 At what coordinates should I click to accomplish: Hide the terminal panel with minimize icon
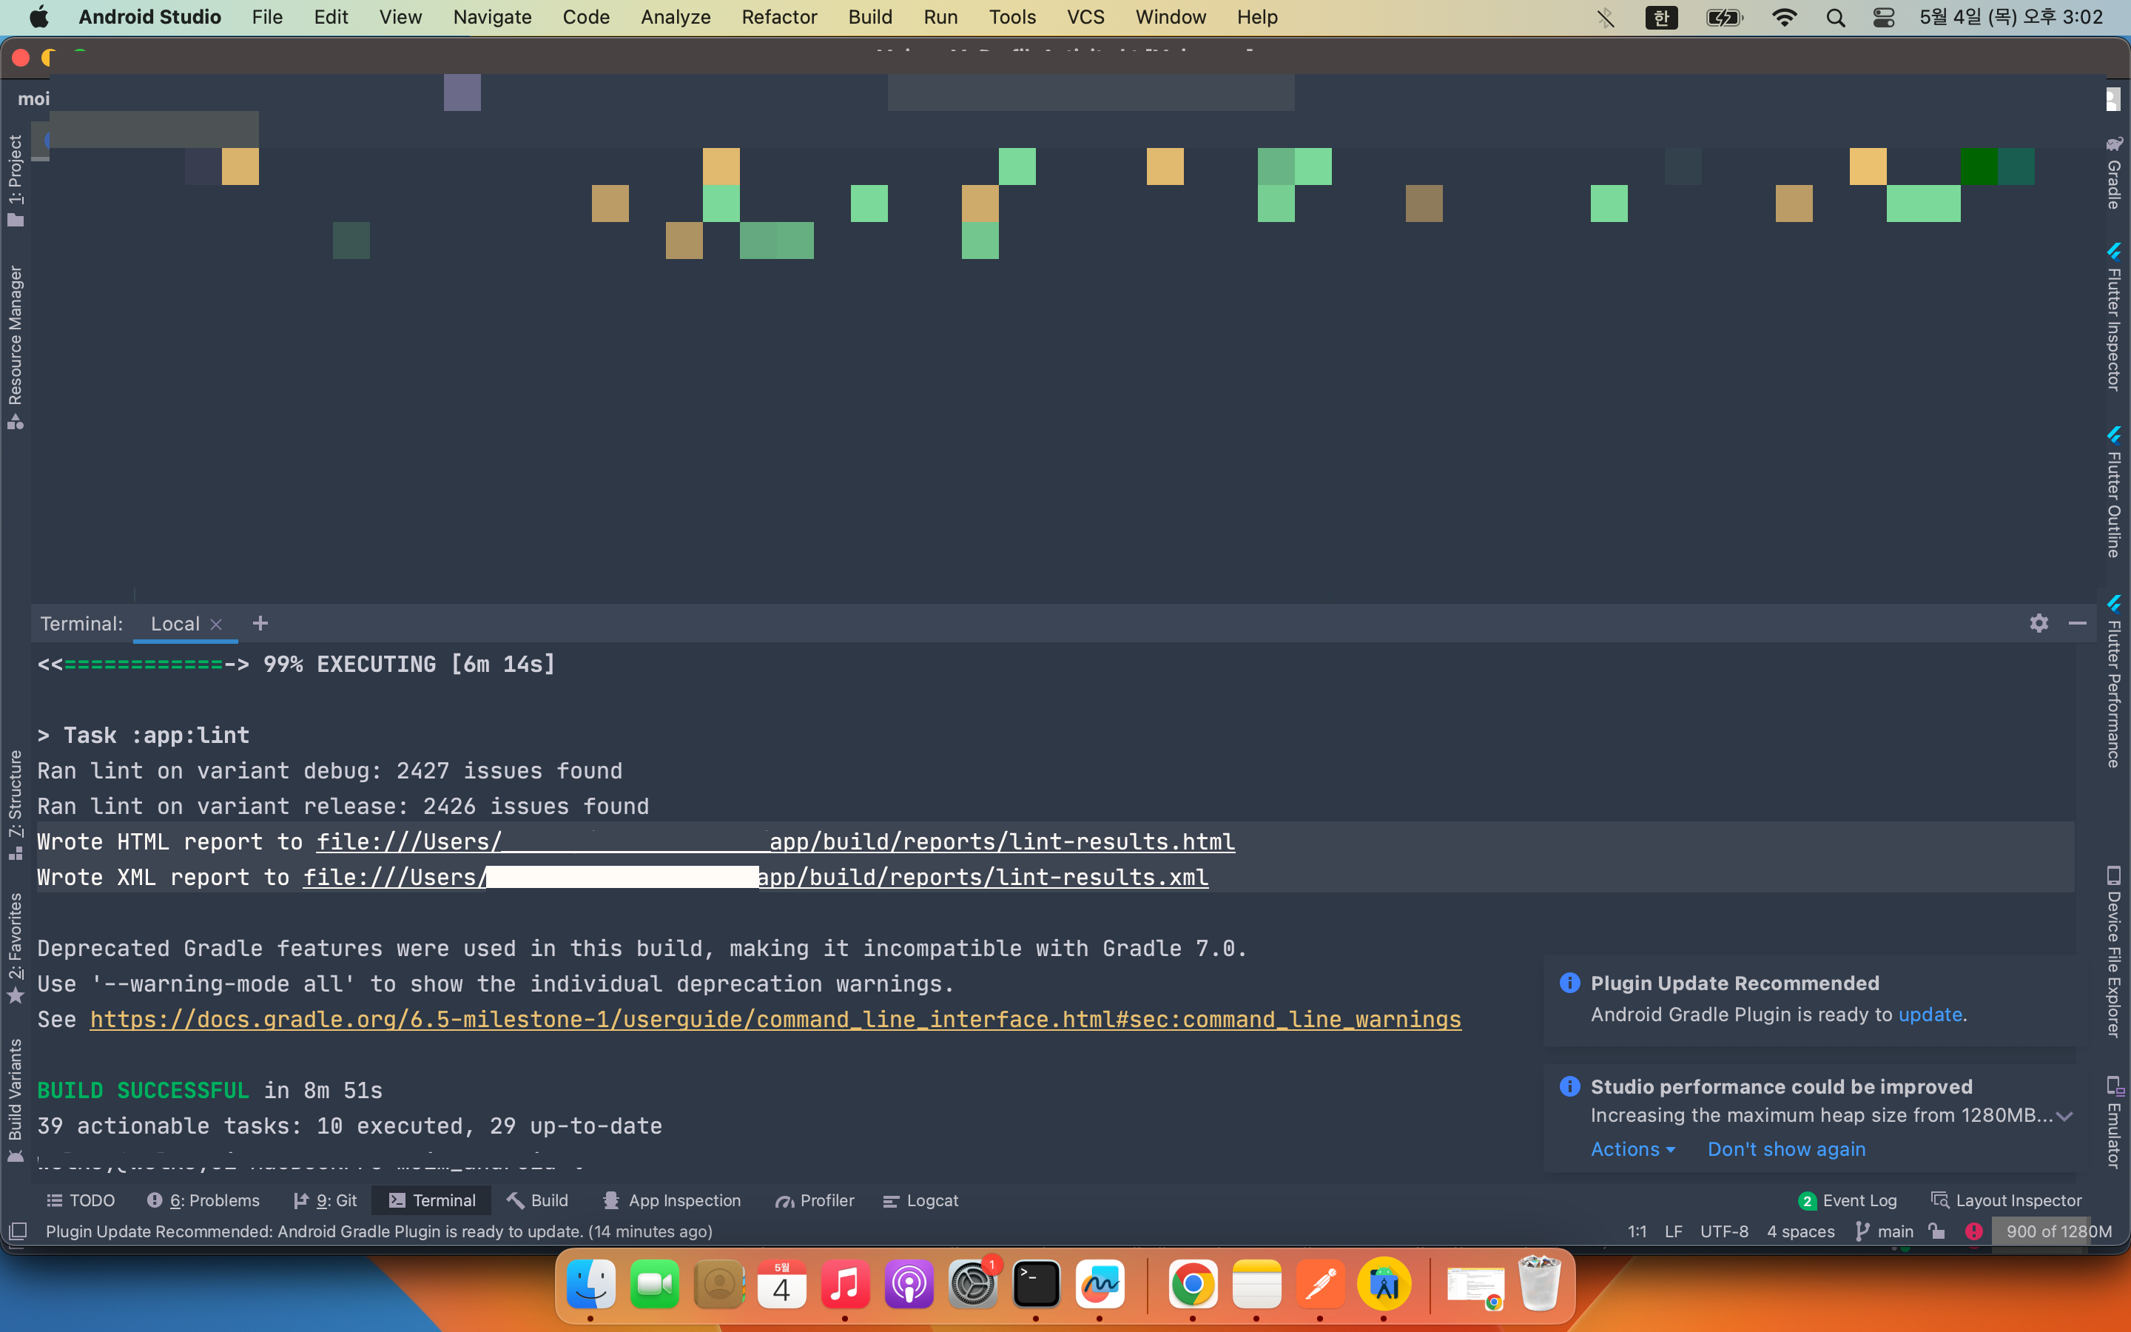2077,624
